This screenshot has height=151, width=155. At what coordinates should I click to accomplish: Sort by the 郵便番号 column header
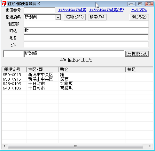14,69
